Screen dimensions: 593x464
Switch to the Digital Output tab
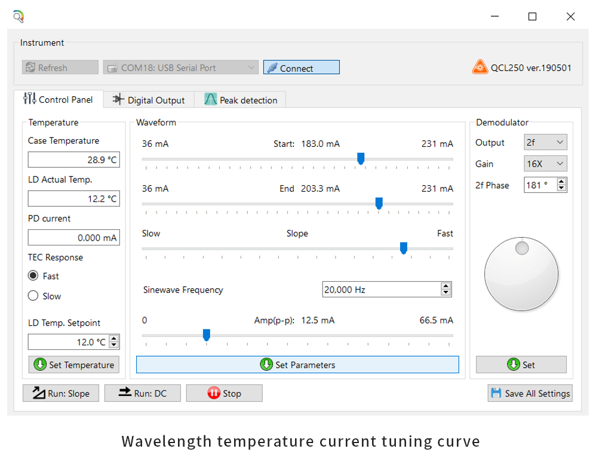(149, 100)
